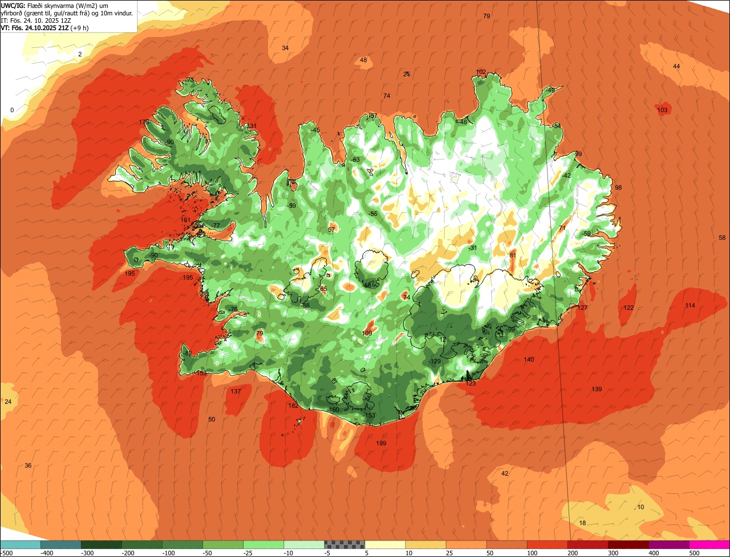The image size is (730, 557).
Task: Click the value 199 south of Iceland
Action: [382, 443]
